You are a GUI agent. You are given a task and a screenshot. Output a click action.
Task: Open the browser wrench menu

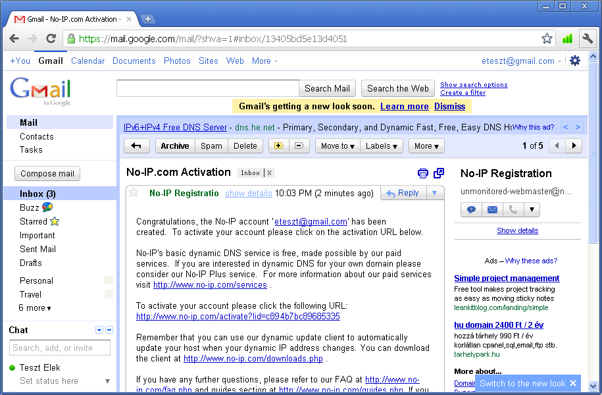coord(588,38)
